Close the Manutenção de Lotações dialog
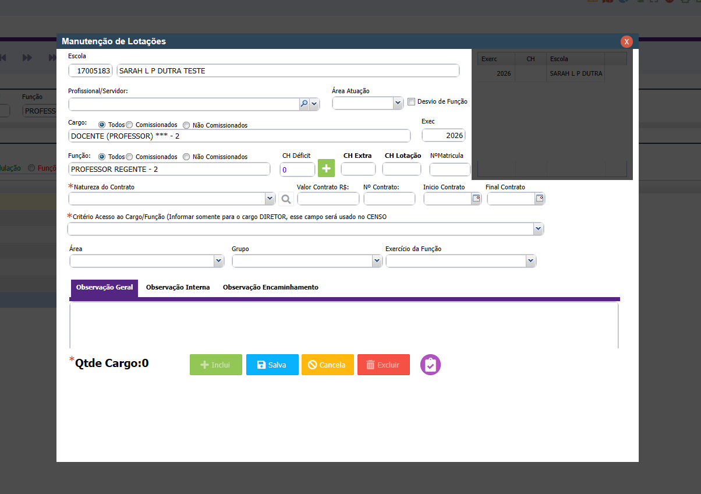 (x=626, y=41)
